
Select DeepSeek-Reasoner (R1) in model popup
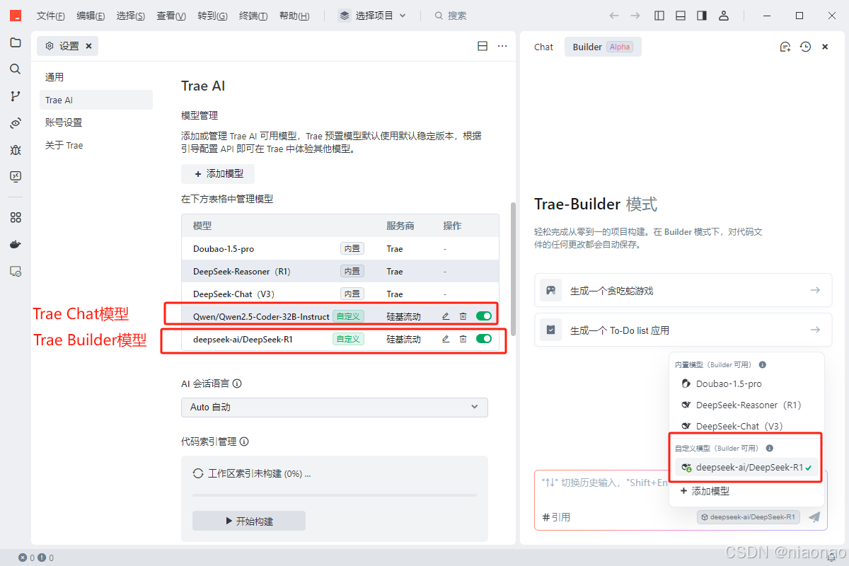[x=746, y=405]
